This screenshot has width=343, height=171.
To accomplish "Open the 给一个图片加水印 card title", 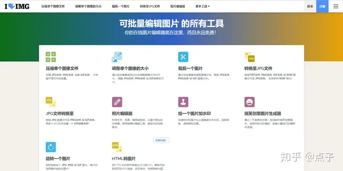I will coord(194,114).
